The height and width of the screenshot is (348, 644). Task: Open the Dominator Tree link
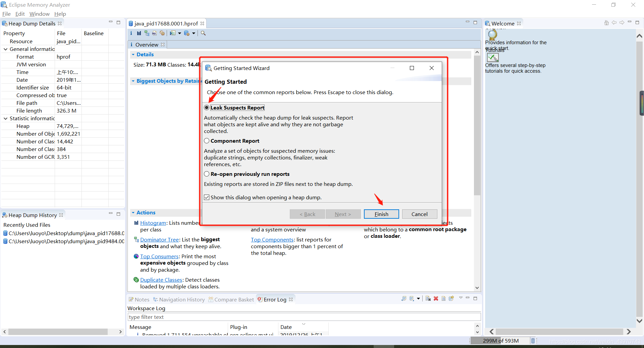(x=159, y=239)
